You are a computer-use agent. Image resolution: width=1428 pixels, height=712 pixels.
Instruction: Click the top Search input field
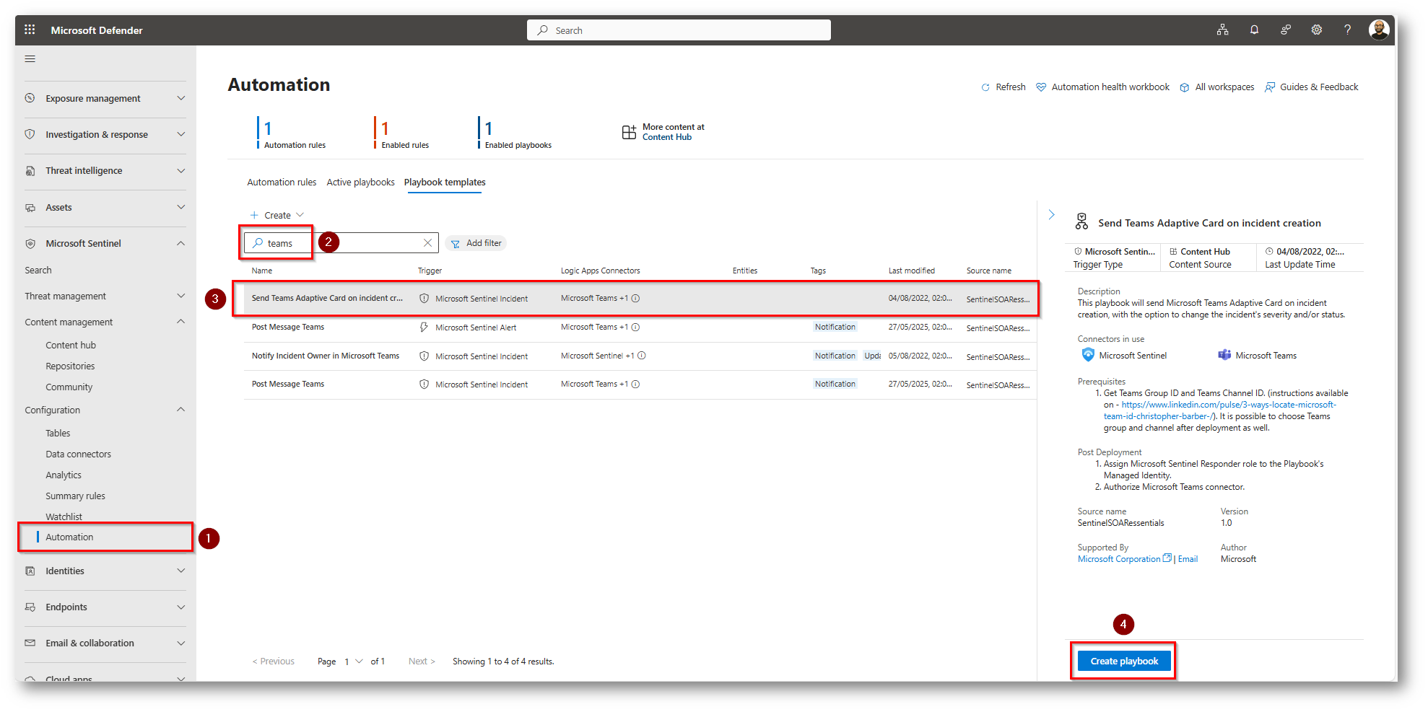click(x=679, y=30)
